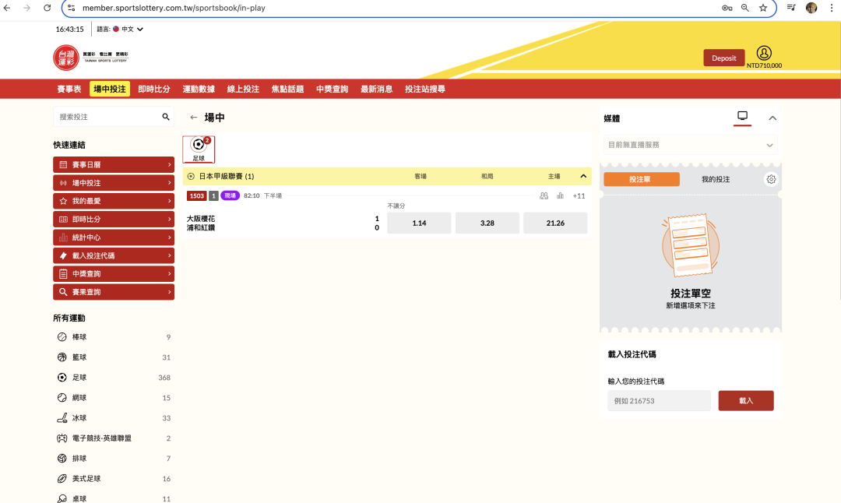Open 投注站搜尋 in main navigation
This screenshot has height=503, width=841.
tap(425, 89)
